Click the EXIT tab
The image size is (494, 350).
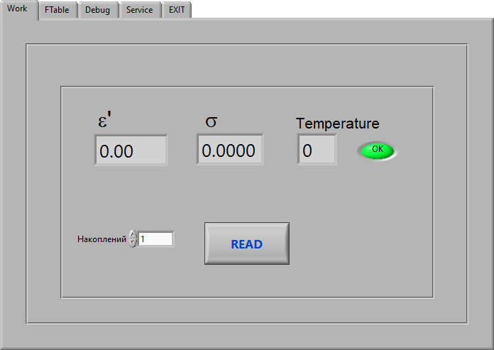pyautogui.click(x=177, y=10)
